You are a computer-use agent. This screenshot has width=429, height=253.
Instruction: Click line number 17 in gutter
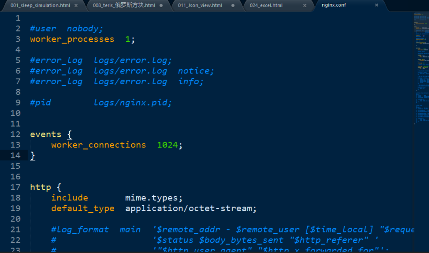pyautogui.click(x=16, y=187)
